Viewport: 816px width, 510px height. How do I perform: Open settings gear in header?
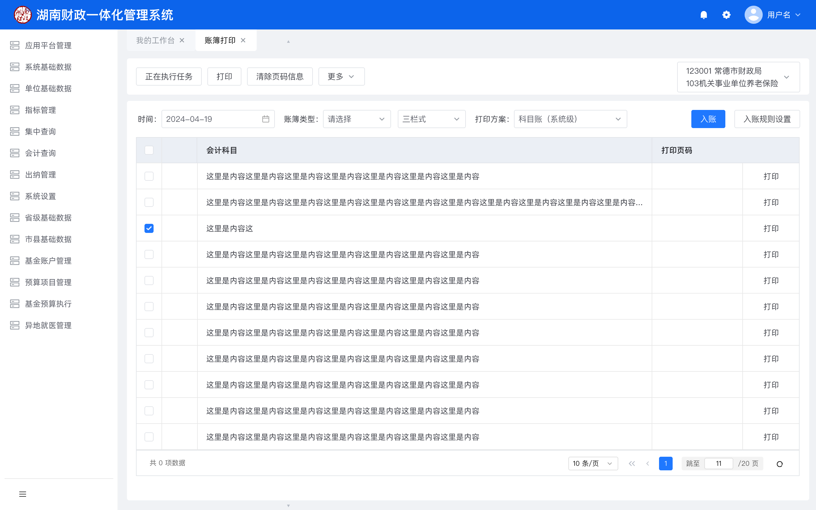(726, 15)
